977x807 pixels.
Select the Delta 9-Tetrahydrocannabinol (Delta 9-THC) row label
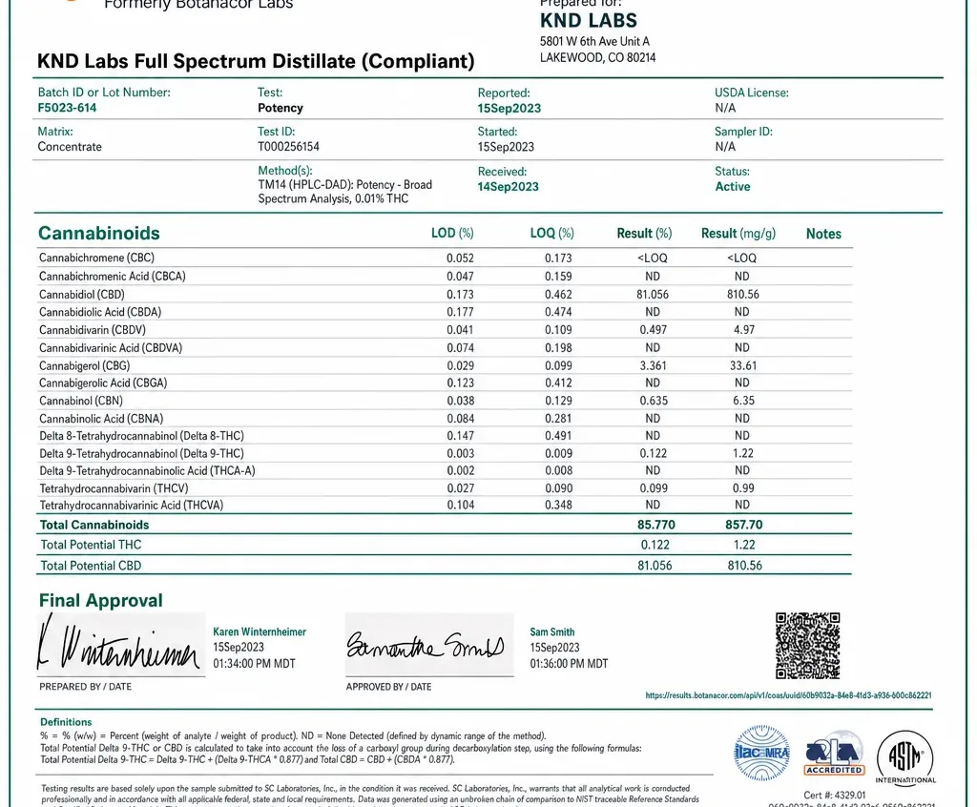pyautogui.click(x=141, y=454)
